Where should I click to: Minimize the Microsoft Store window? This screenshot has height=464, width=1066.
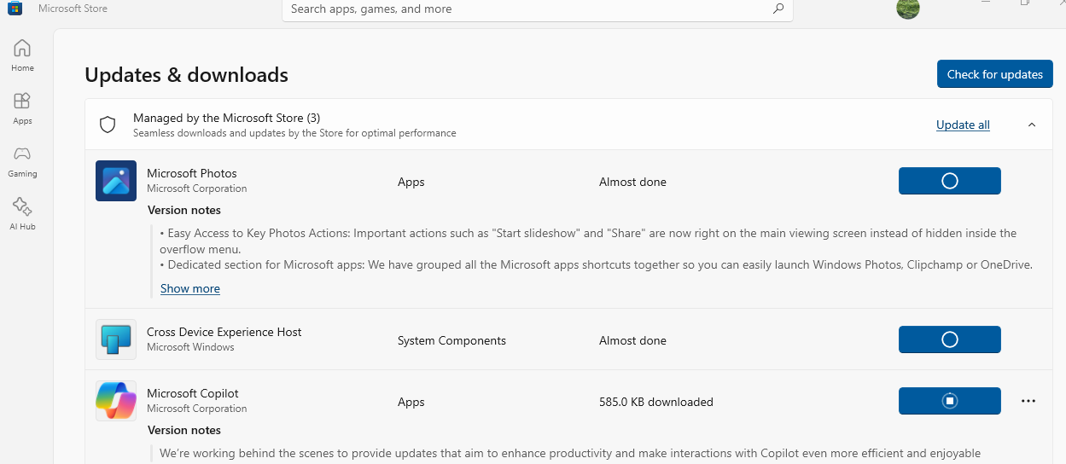tap(986, 3)
